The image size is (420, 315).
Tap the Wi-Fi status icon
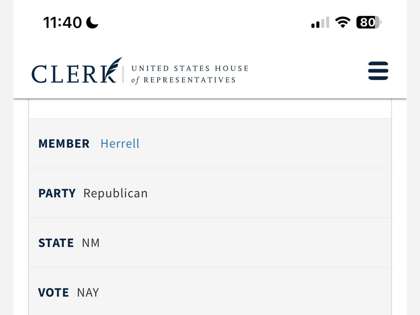click(x=343, y=23)
